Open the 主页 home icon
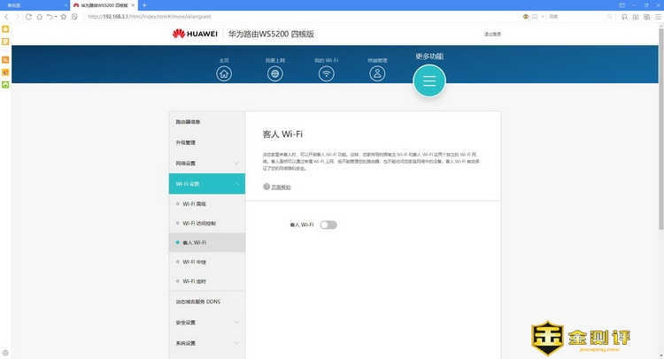 [224, 73]
